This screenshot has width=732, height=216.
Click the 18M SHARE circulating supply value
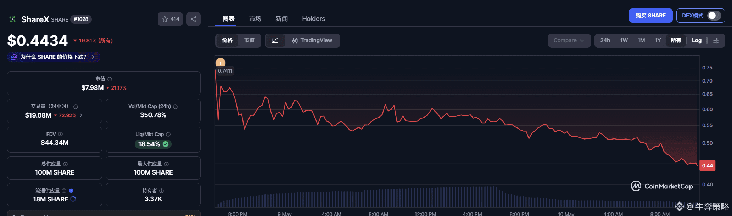(x=50, y=199)
